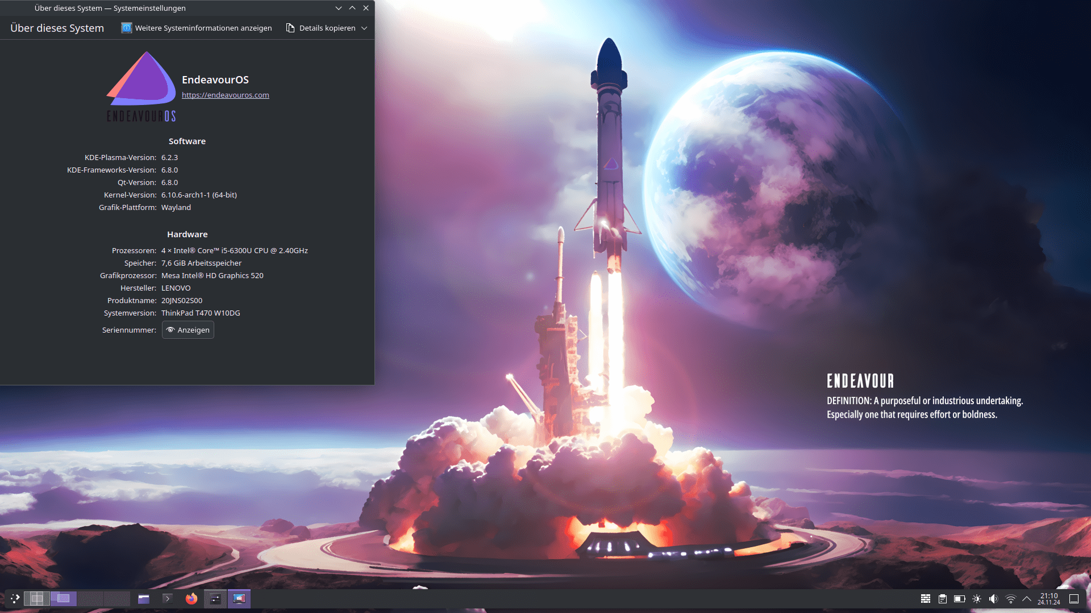The height and width of the screenshot is (613, 1091).
Task: Toggle Show Desktop in panel corner
Action: 1073,598
